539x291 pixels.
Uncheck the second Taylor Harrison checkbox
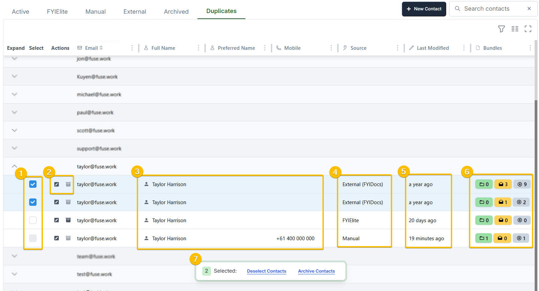tap(33, 202)
